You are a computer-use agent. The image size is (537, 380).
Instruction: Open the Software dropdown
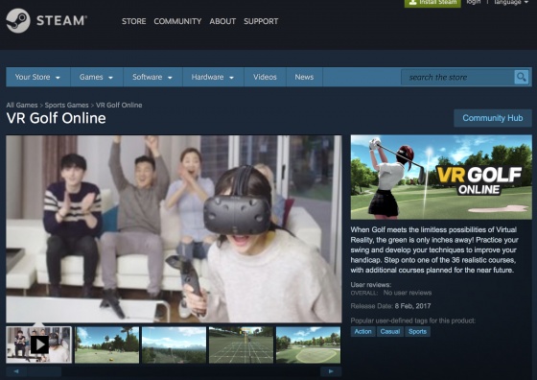tap(152, 77)
